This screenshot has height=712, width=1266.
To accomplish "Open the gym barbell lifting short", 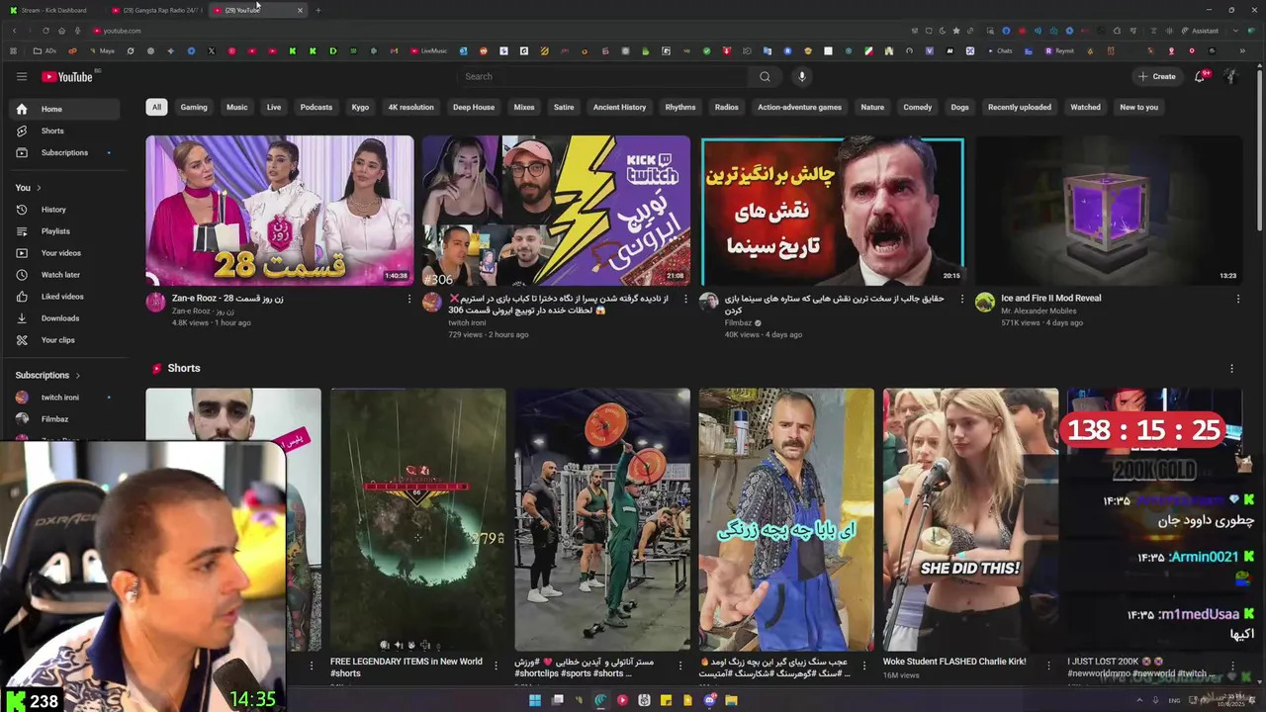I will [602, 519].
